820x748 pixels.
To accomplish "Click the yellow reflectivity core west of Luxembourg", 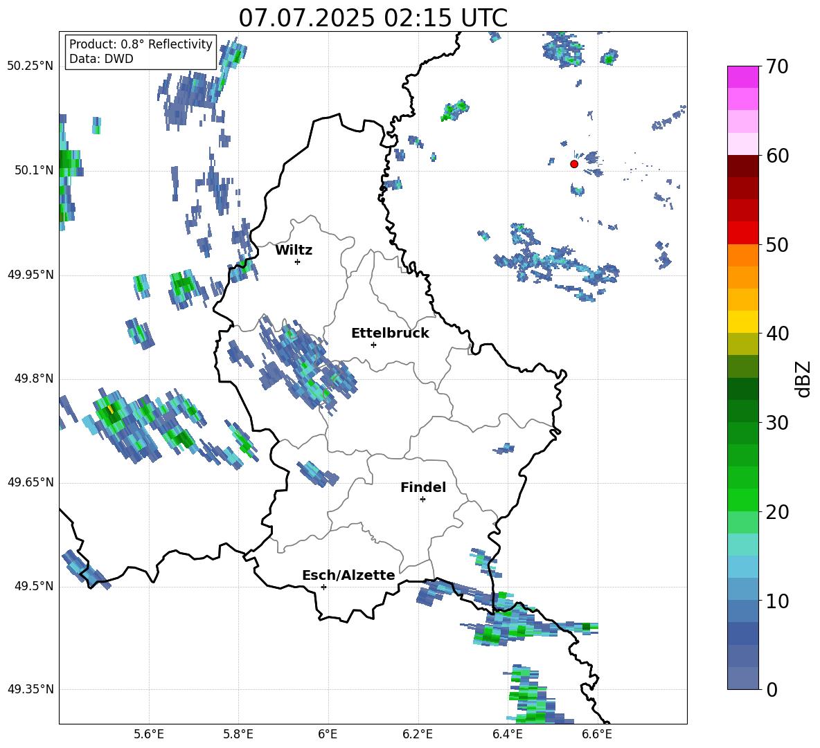I will pyautogui.click(x=110, y=408).
